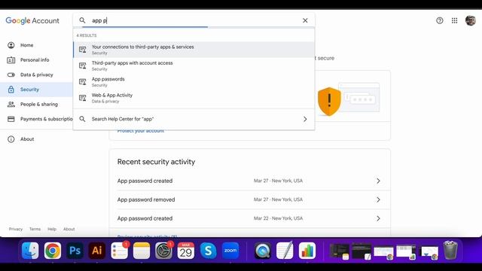Viewport: 482px width, 271px height.
Task: Click icon beside App passwords result
Action: point(82,82)
